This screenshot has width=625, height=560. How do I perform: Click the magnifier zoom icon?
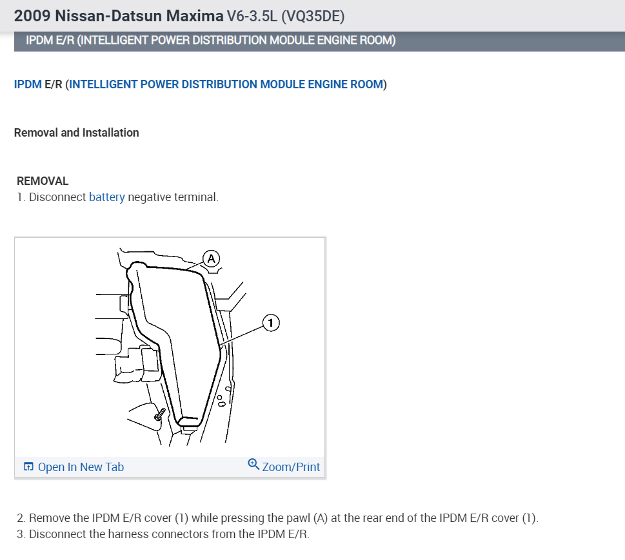point(253,464)
